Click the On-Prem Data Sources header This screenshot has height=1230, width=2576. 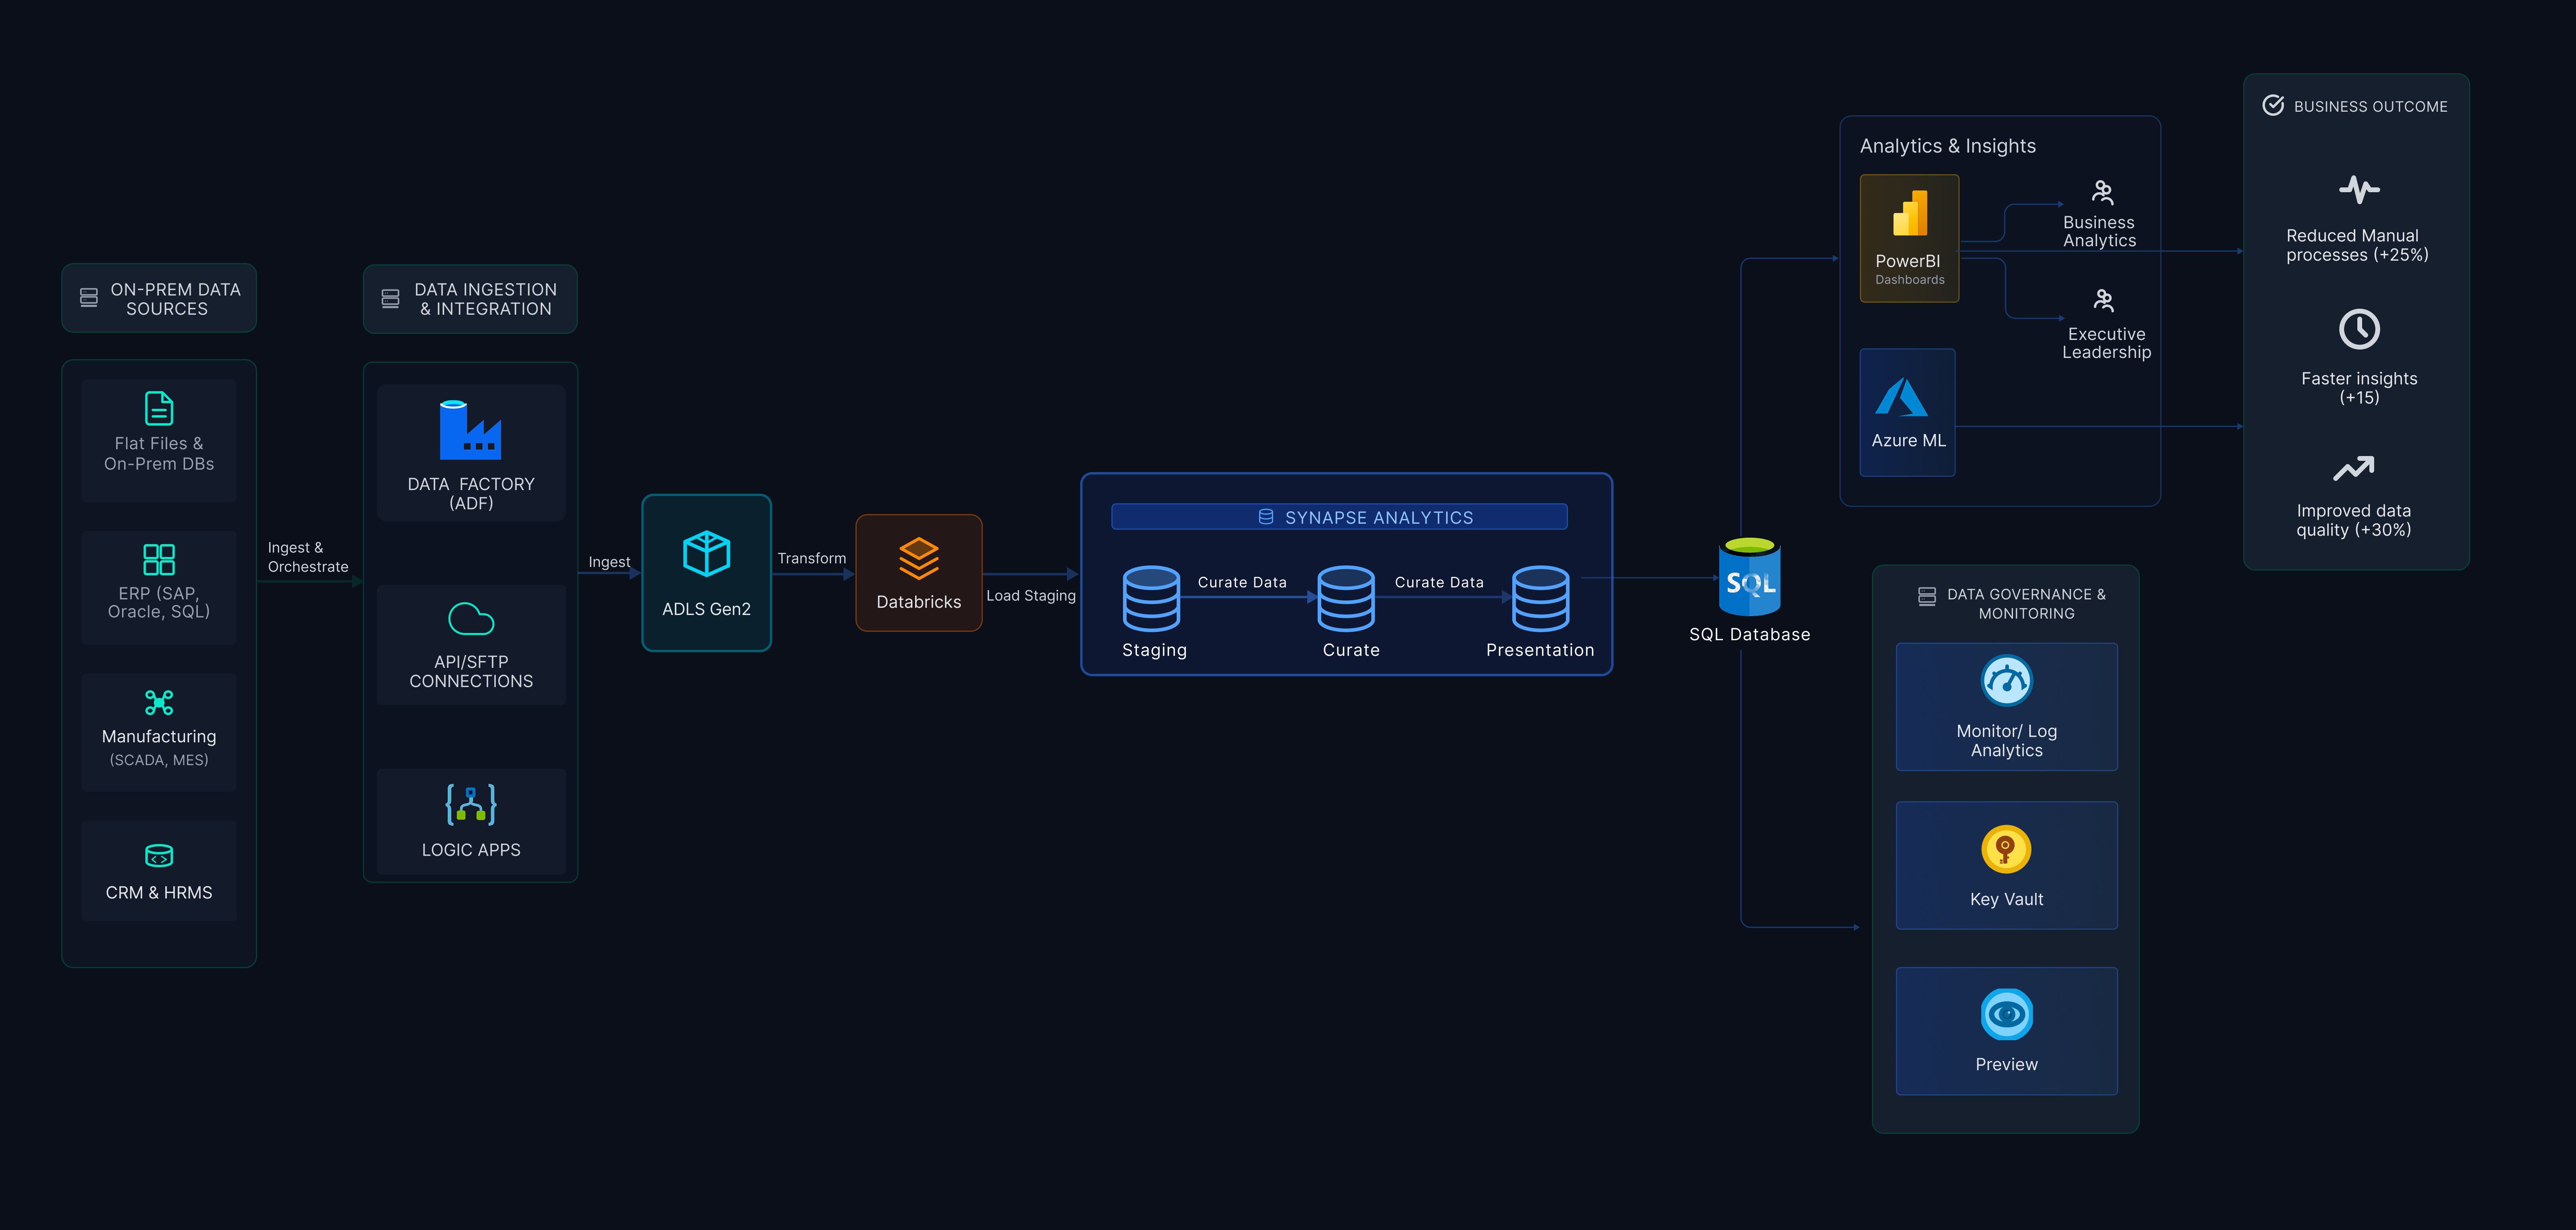159,298
